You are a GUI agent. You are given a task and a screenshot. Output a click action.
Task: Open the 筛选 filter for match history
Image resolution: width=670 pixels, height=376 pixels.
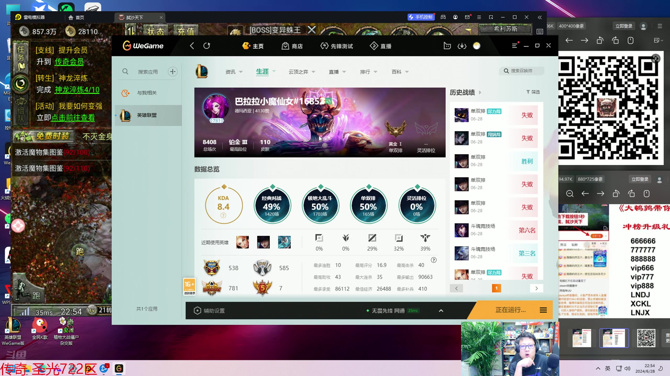(533, 92)
